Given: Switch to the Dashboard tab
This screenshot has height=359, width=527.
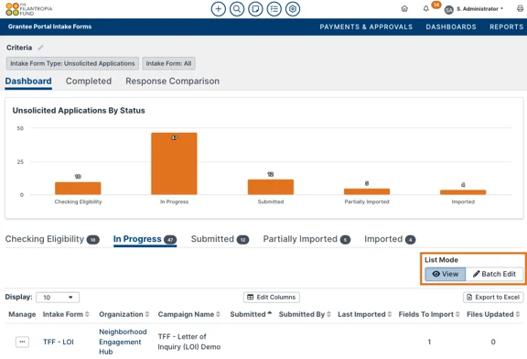Looking at the screenshot, I should [x=28, y=82].
